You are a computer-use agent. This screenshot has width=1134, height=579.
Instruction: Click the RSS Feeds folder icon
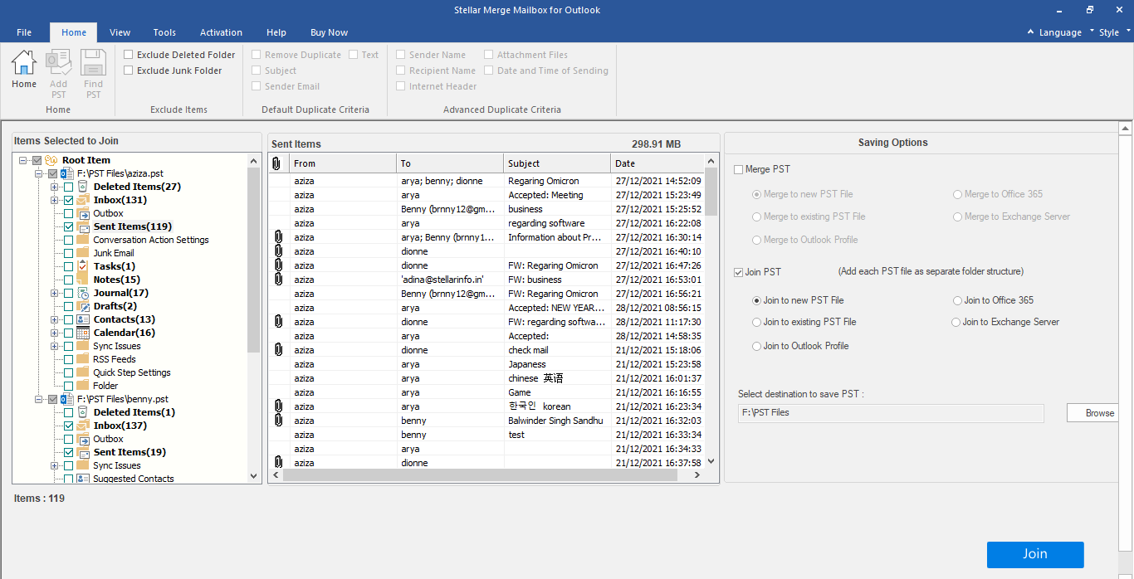point(83,359)
